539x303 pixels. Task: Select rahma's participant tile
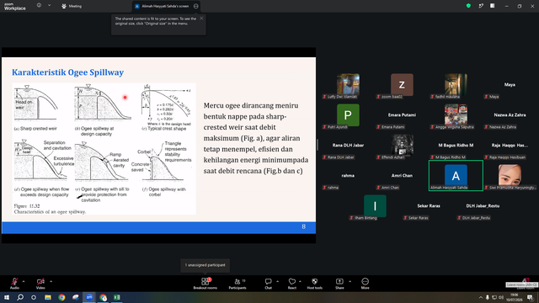pos(348,176)
